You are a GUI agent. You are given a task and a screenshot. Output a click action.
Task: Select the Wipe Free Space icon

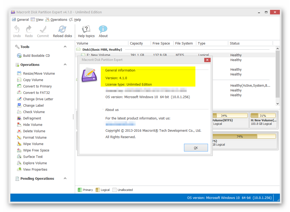[x=19, y=150]
